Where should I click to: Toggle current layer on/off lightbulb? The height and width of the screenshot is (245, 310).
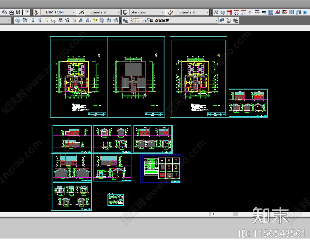coord(132,20)
